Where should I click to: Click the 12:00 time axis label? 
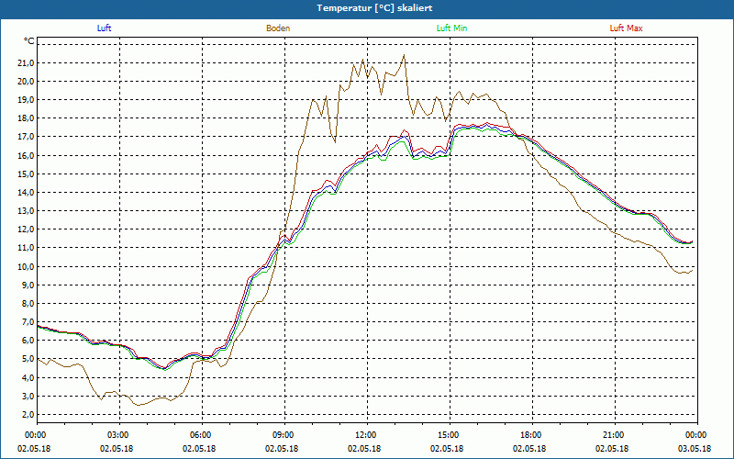tap(367, 435)
